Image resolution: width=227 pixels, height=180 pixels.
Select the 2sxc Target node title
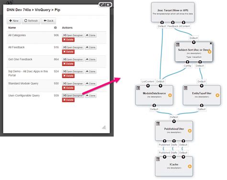173,10
